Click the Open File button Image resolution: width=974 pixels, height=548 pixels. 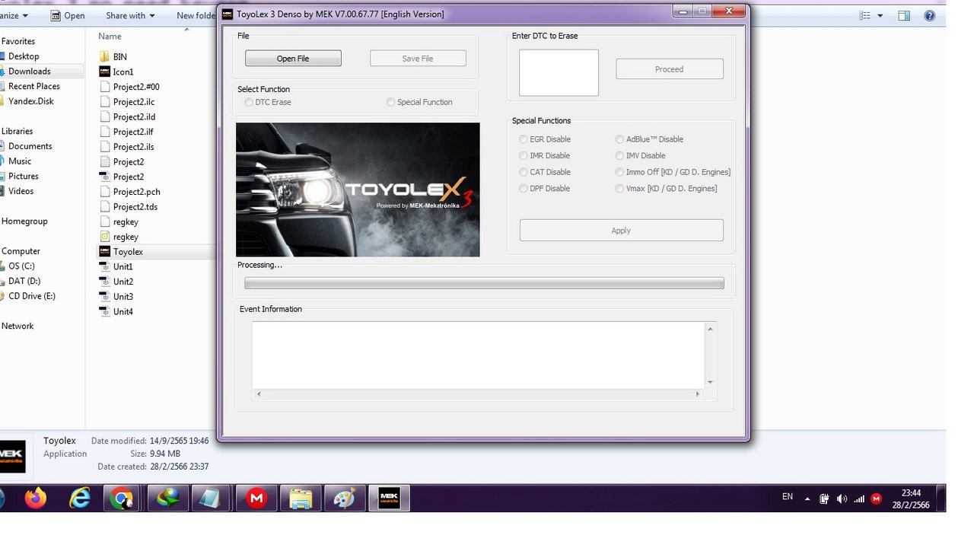[x=293, y=59]
